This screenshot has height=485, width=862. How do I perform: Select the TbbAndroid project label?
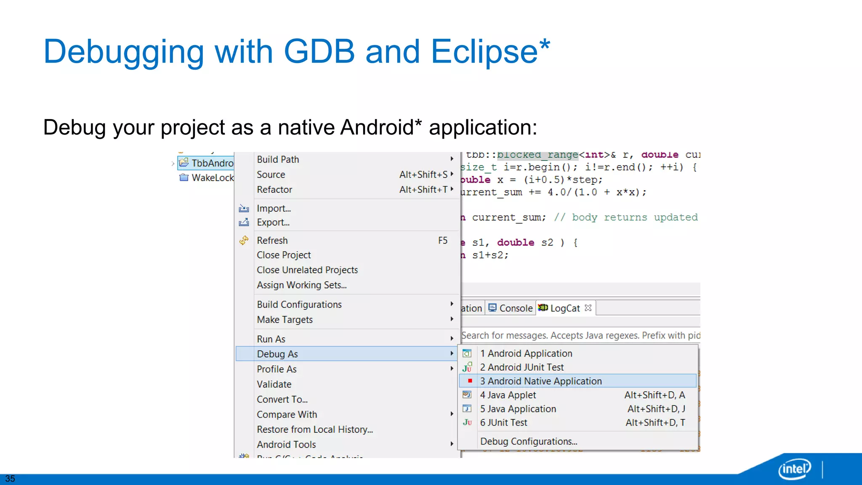pyautogui.click(x=213, y=163)
